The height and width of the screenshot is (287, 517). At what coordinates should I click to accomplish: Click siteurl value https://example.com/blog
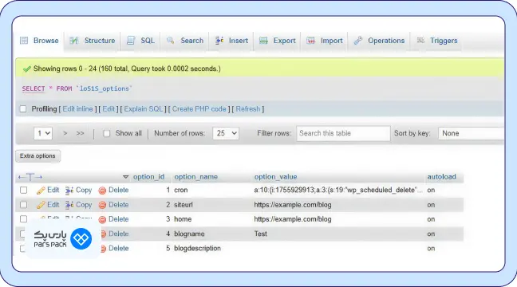pyautogui.click(x=293, y=205)
